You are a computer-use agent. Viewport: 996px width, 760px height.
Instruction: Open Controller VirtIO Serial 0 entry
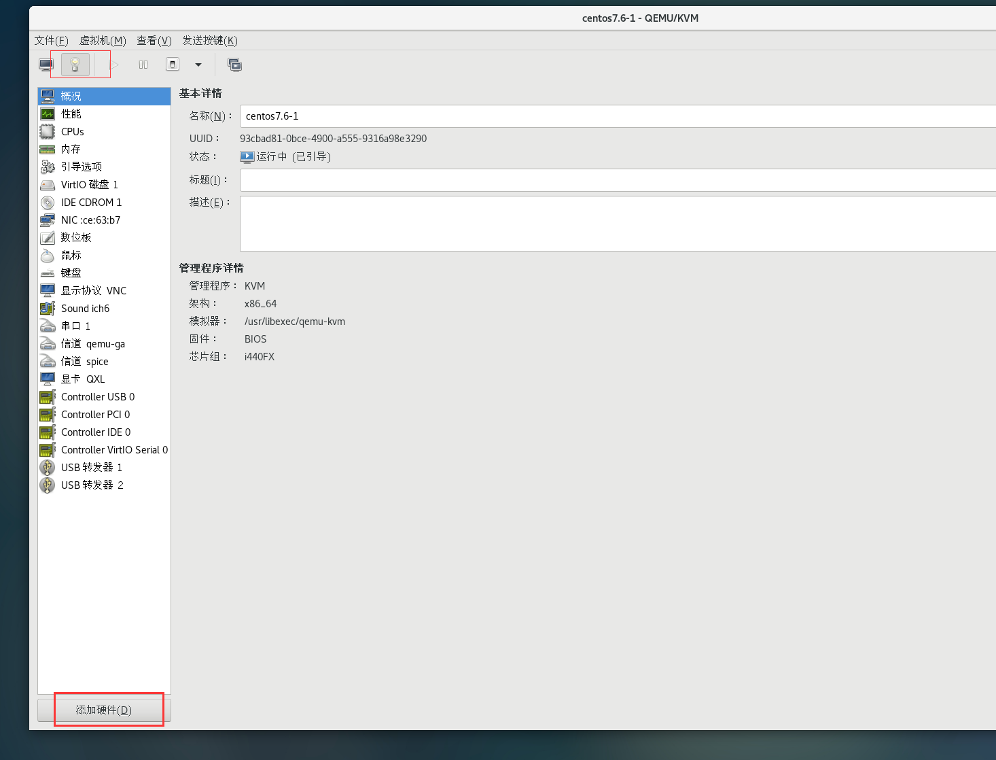coord(104,450)
